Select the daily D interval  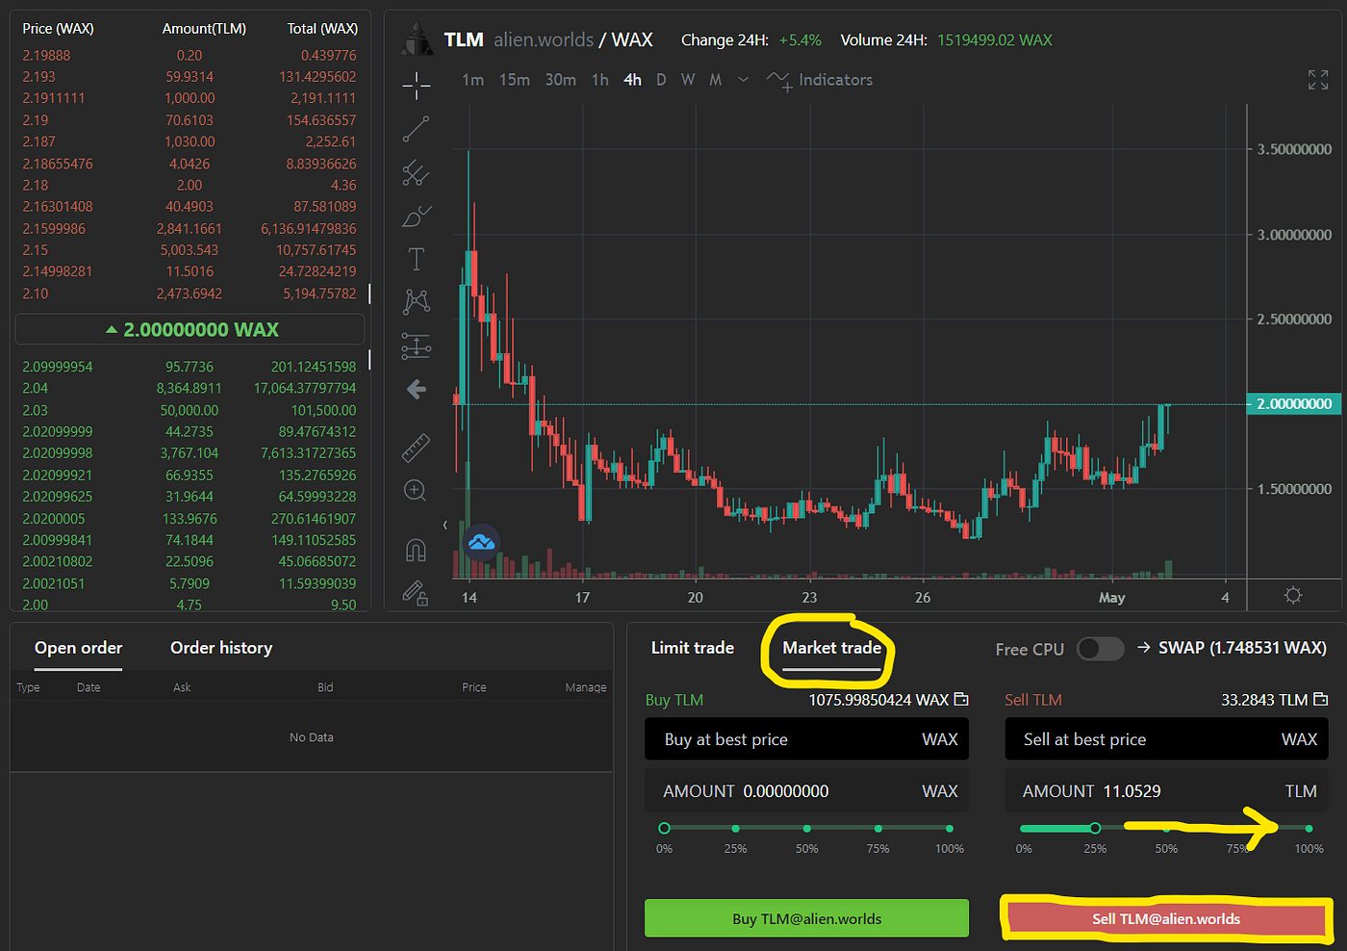pyautogui.click(x=661, y=80)
